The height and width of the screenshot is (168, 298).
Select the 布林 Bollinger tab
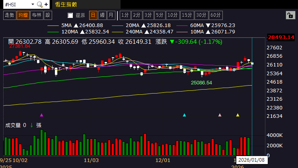click(36, 15)
